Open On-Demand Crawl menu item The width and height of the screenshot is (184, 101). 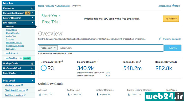pos(18,68)
